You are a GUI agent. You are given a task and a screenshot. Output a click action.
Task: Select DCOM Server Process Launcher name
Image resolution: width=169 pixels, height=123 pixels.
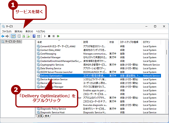pyautogui.click(x=56, y=72)
